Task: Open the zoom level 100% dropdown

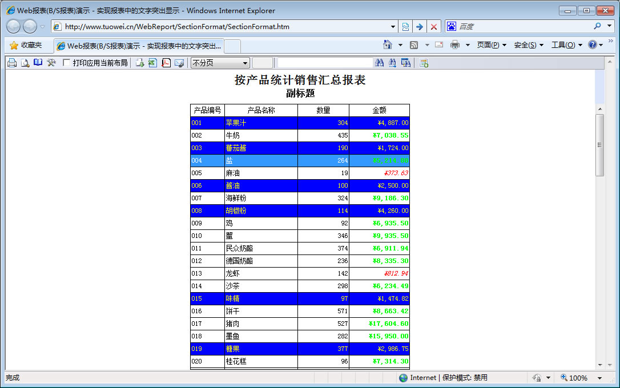Action: (x=599, y=378)
